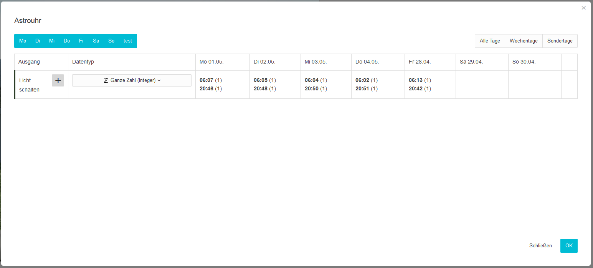Switch to the Mi day tab
The width and height of the screenshot is (593, 268).
pos(52,41)
